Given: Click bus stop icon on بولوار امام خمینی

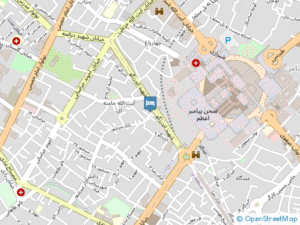Looking at the screenshot, I should coord(52,29).
